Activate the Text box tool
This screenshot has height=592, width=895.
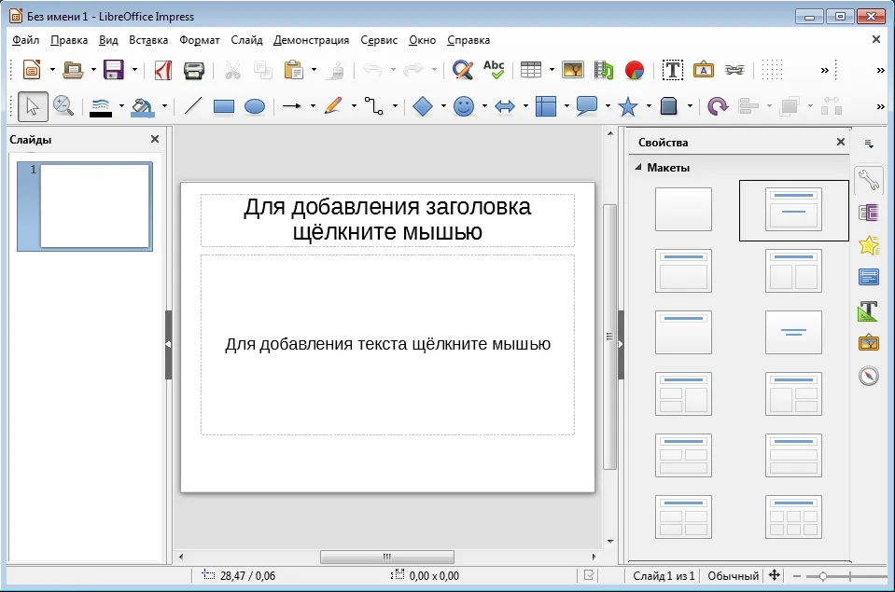coord(672,70)
